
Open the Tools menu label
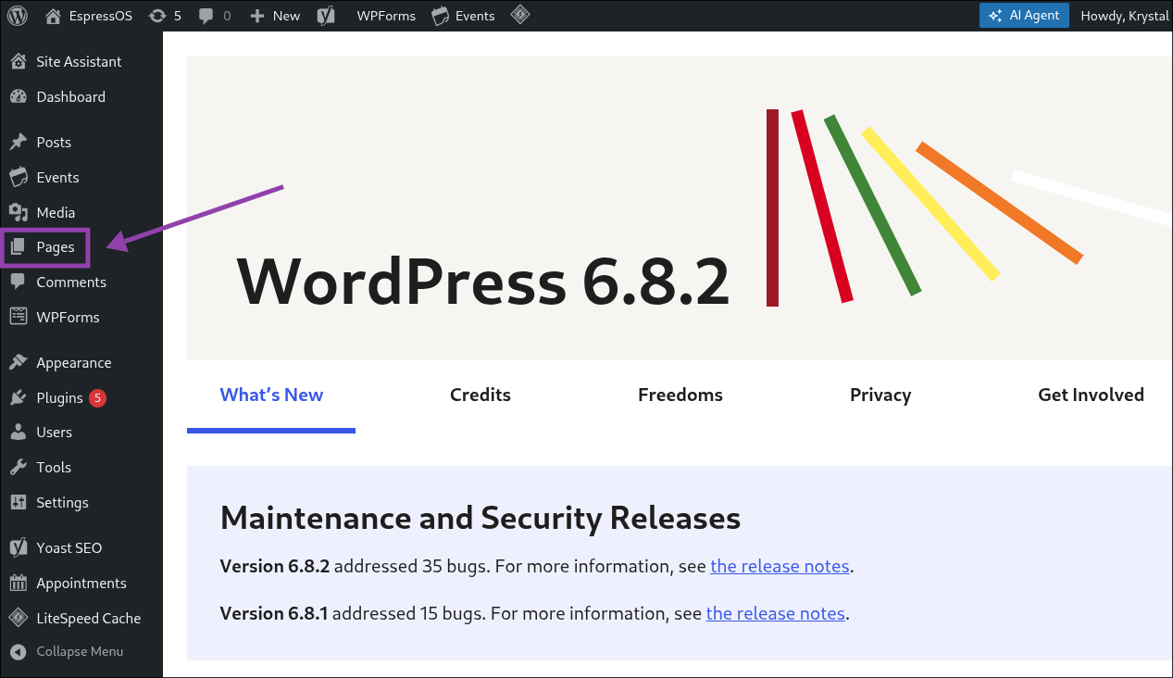point(54,468)
